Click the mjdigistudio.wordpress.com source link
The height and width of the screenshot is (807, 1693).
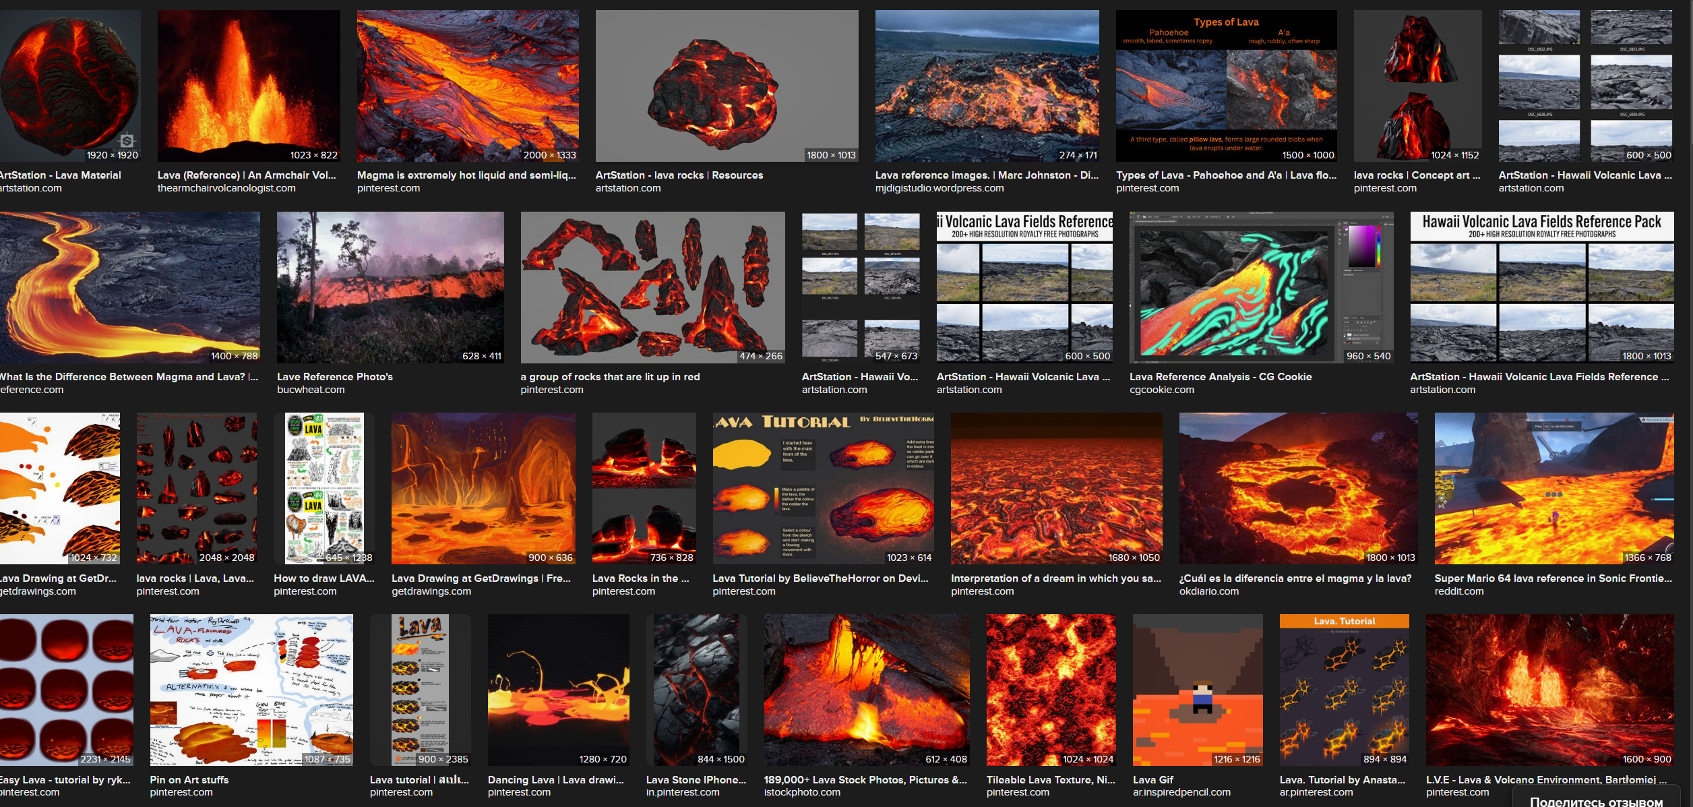pos(939,188)
